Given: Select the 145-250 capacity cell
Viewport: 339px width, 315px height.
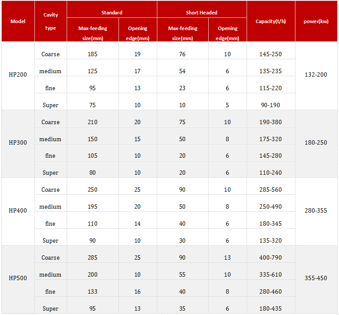Looking at the screenshot, I should click(271, 54).
